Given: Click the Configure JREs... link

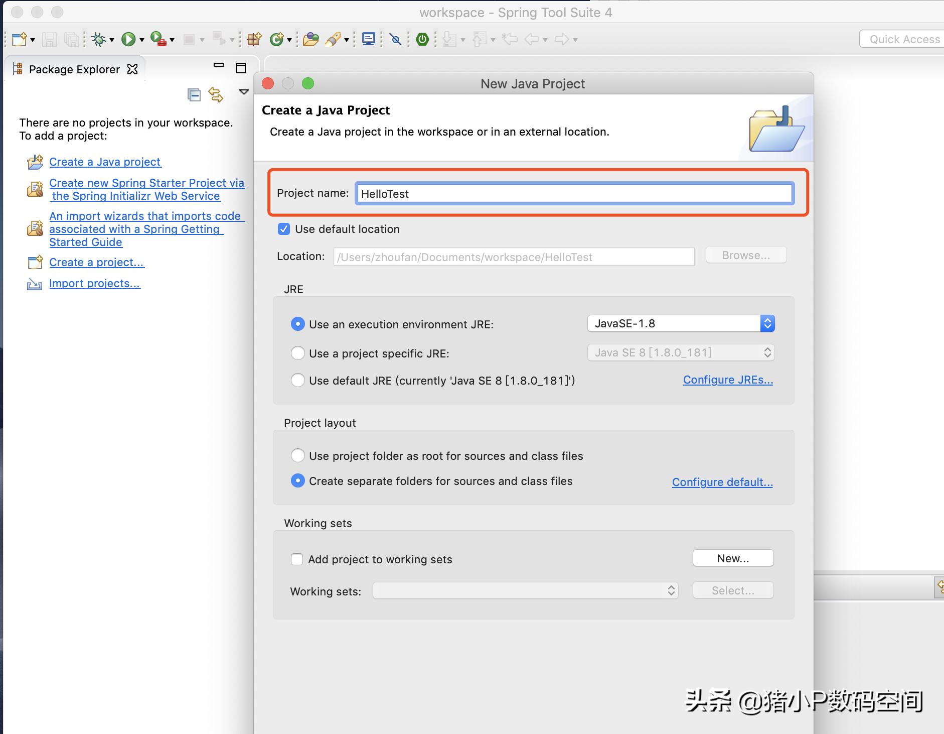Looking at the screenshot, I should (x=728, y=380).
